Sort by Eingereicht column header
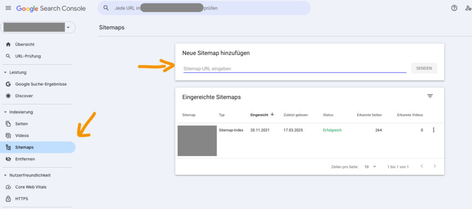 tap(260, 115)
